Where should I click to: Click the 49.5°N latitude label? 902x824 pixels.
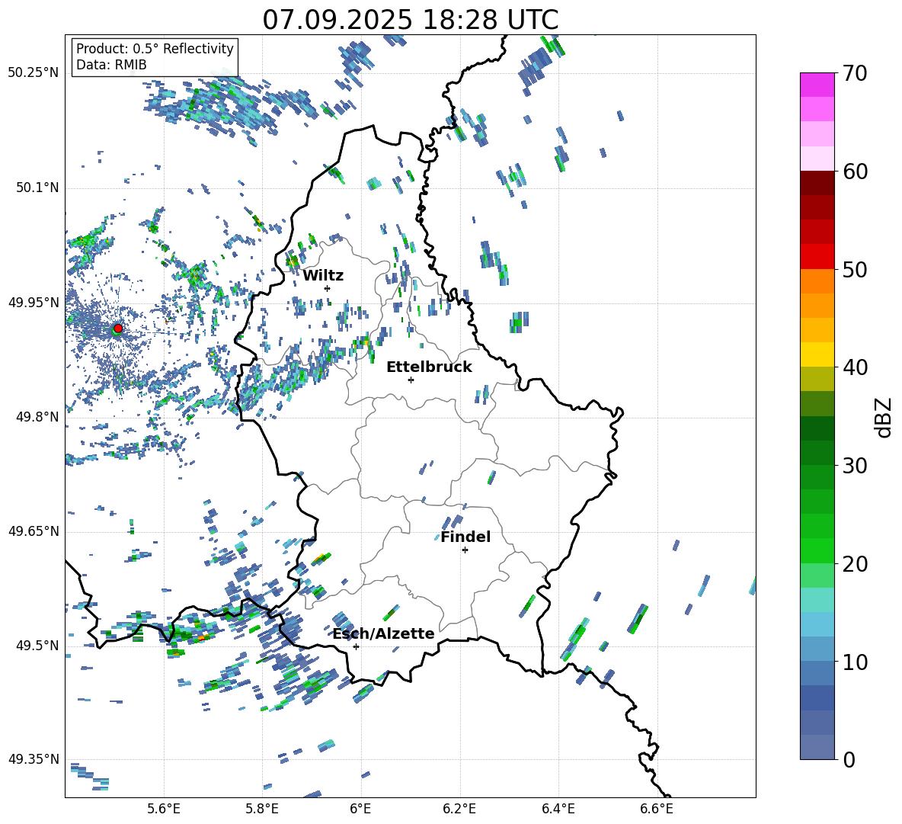click(x=37, y=646)
